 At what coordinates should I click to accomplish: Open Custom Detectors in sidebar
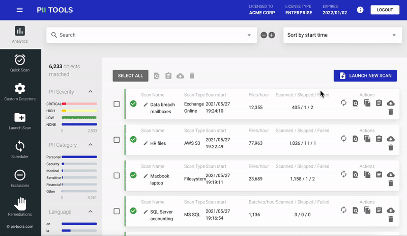[x=20, y=92]
